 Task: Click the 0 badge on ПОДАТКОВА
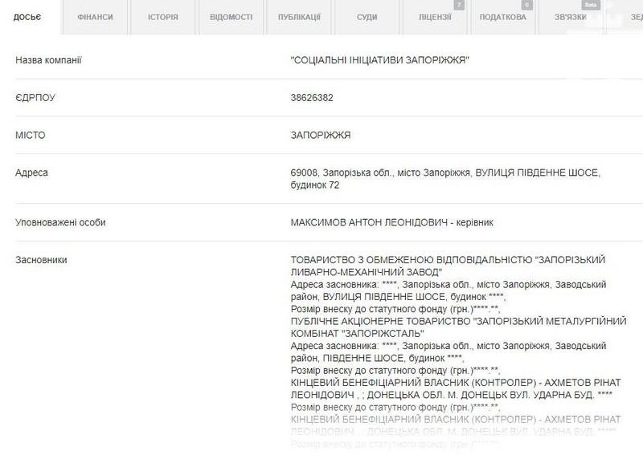point(526,5)
